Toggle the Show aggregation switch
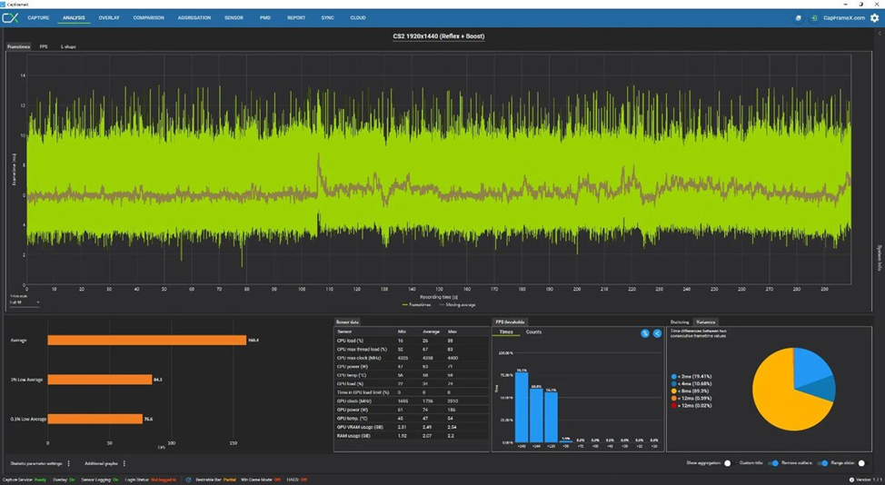The image size is (885, 485). coord(728,463)
